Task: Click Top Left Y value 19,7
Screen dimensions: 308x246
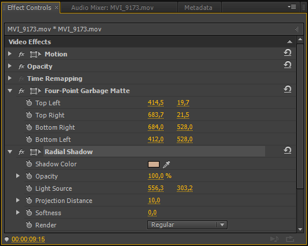Action: click(183, 102)
